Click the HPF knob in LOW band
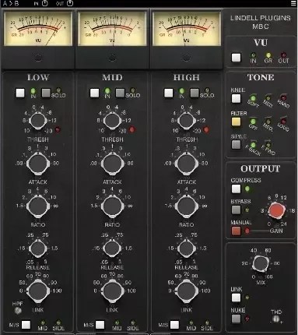This screenshot has height=335, width=298. [18, 310]
